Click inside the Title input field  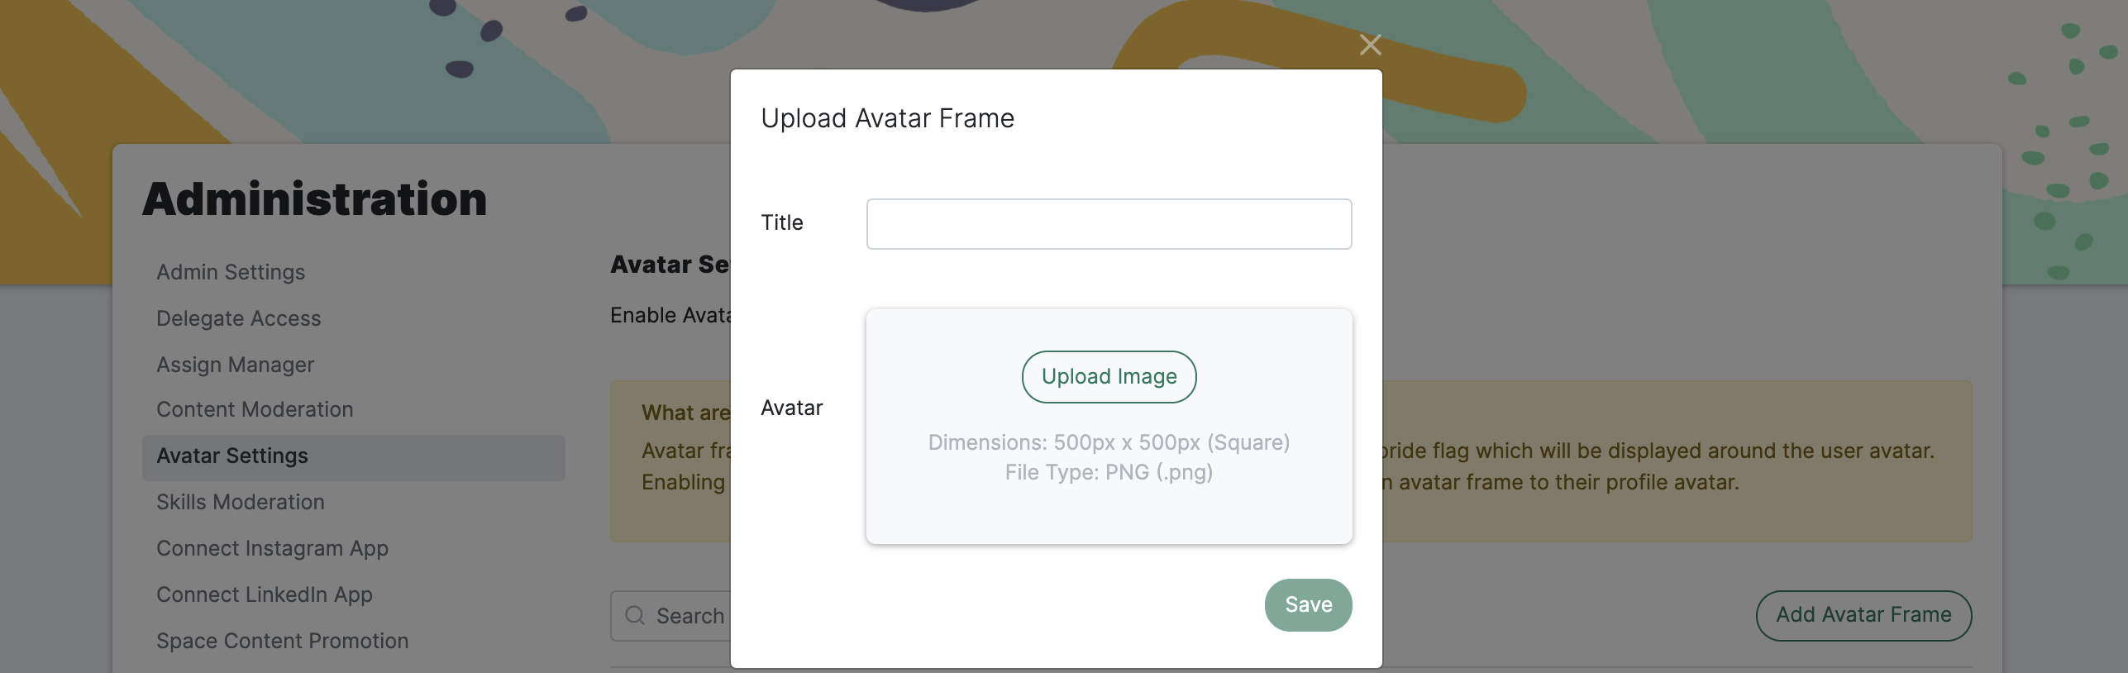pos(1109,224)
